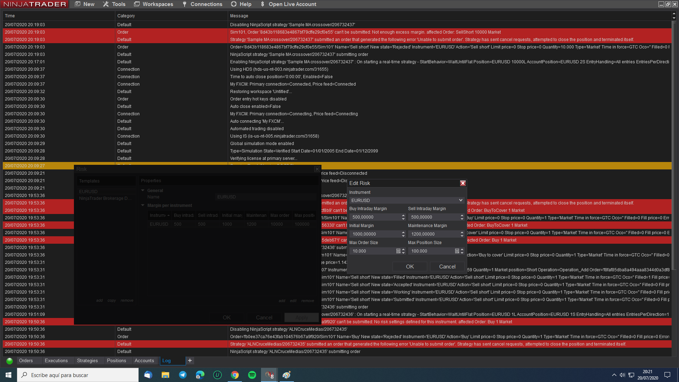
Task: Open the Instrument EURUSD dropdown
Action: tap(407, 200)
